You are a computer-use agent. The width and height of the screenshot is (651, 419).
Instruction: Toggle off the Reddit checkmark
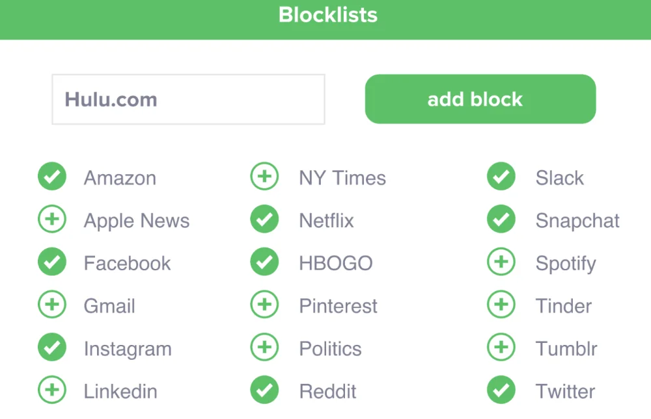click(264, 390)
